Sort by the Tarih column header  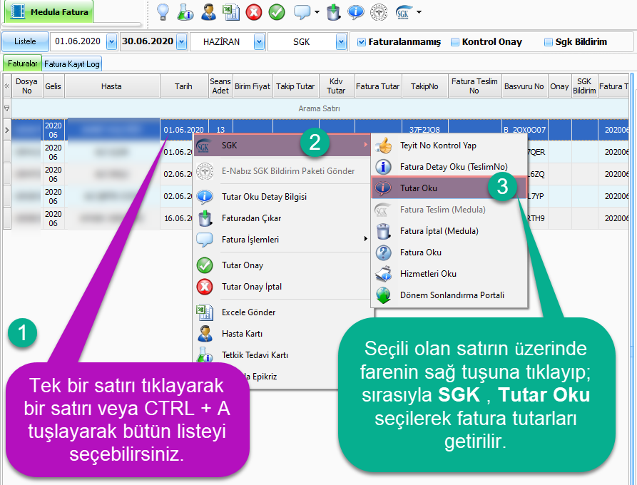tap(183, 86)
